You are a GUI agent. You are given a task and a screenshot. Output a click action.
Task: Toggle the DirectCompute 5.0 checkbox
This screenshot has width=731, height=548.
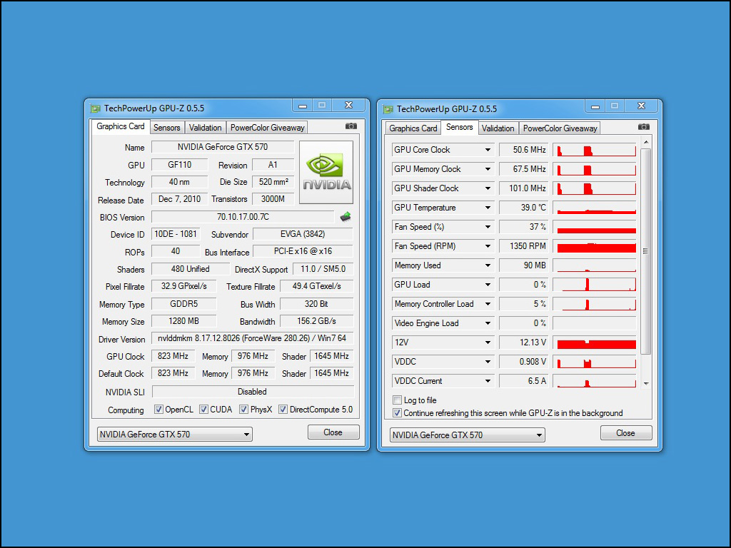pyautogui.click(x=283, y=409)
